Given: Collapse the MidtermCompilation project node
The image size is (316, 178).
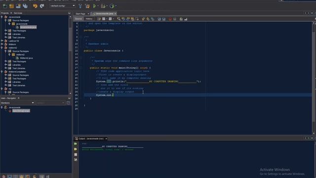Looking at the screenshot, I should click(x=2, y=72).
